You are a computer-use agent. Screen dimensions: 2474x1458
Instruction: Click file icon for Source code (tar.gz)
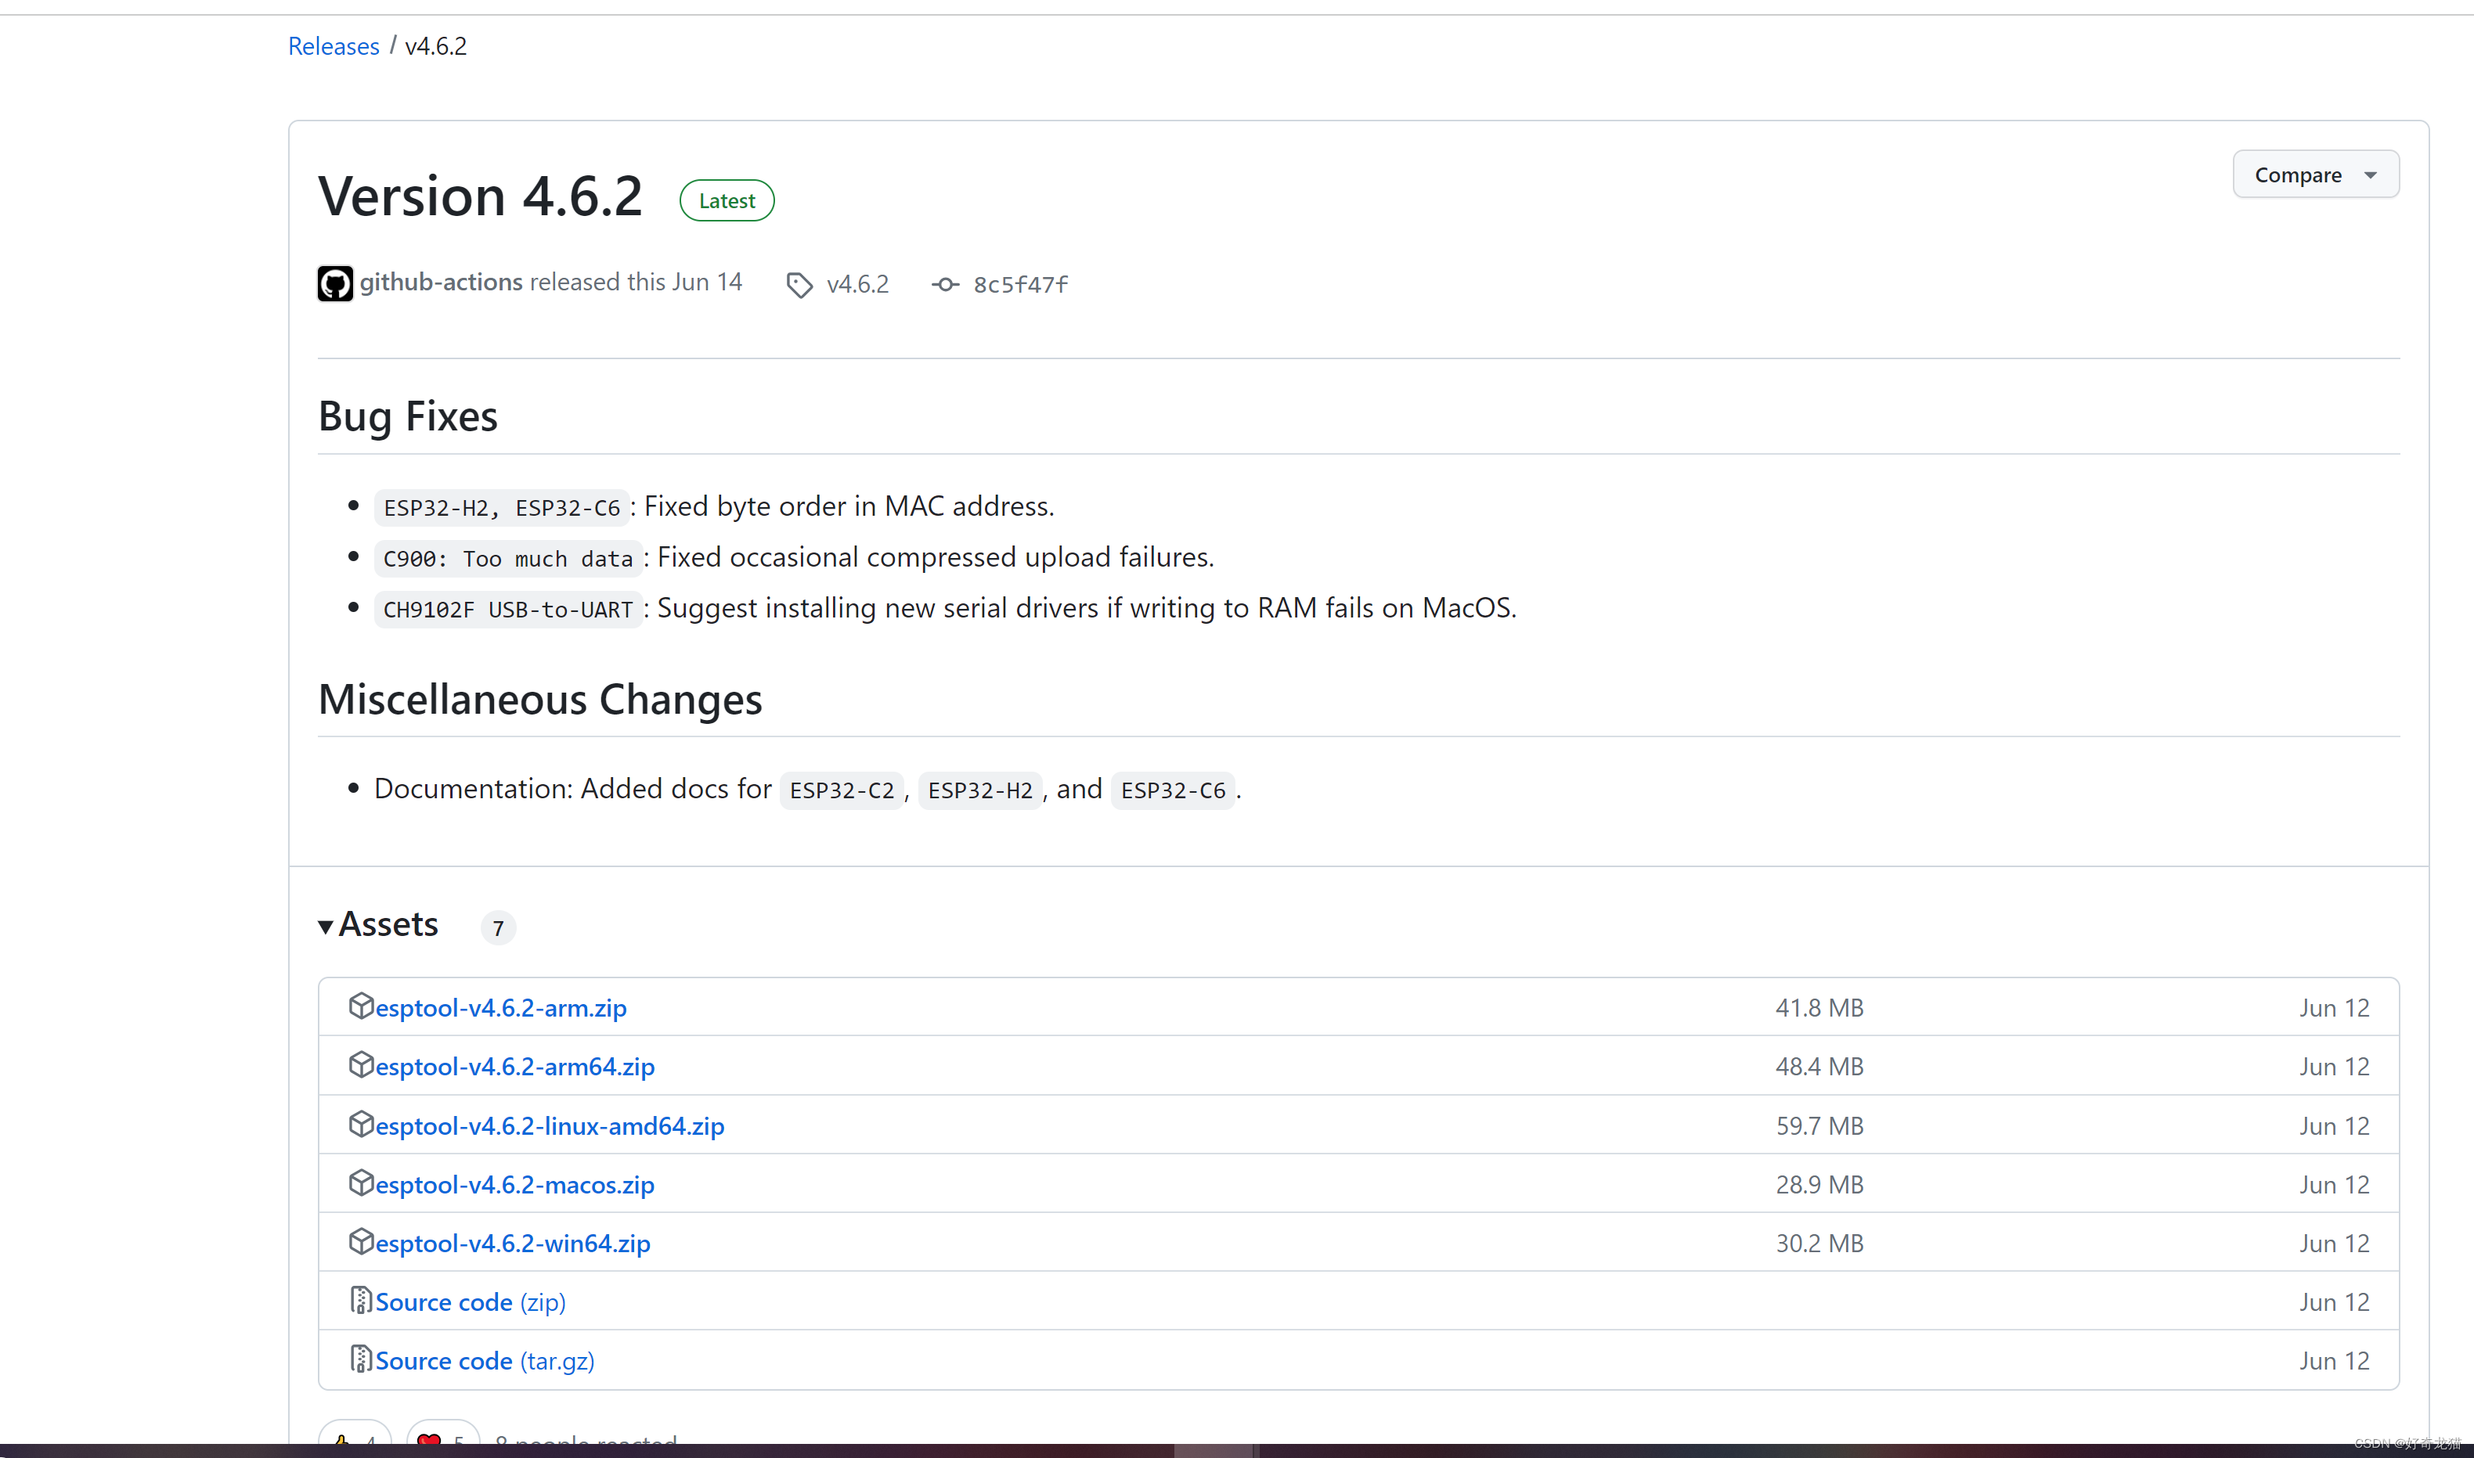(x=361, y=1359)
